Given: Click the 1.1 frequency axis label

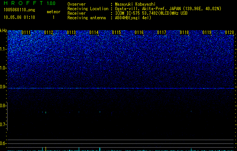Looking at the screenshot, I should 3,49.
